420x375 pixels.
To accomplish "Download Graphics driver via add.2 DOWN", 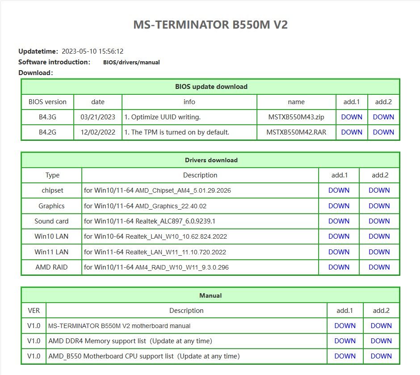I will [x=379, y=206].
